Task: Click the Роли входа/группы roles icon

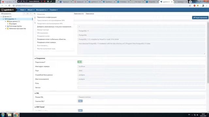Action: pyautogui.click(x=8, y=26)
